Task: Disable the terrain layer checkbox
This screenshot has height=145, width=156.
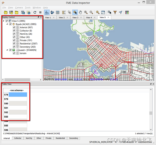Action: tap(14, 53)
